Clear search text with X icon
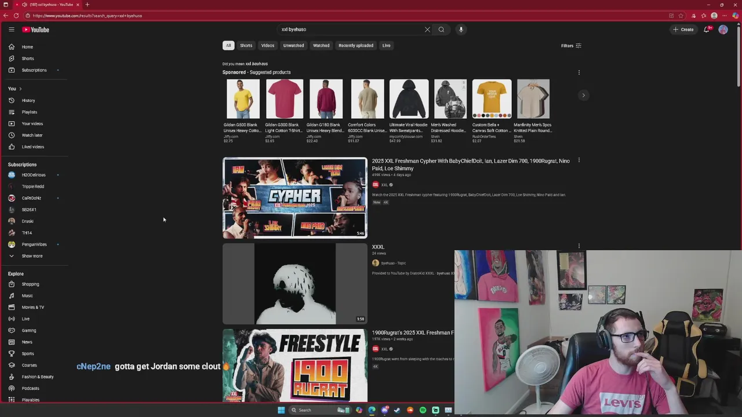The image size is (742, 417). point(428,30)
